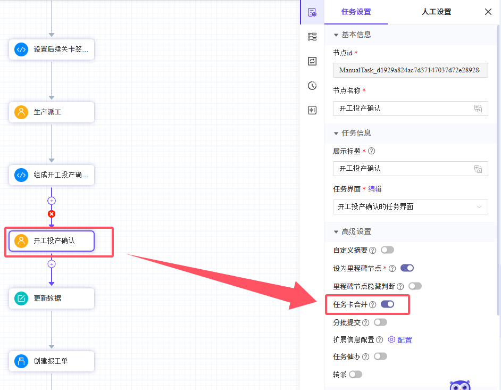
Task: Click help icon next to 任务卡合并
Action: 372,305
